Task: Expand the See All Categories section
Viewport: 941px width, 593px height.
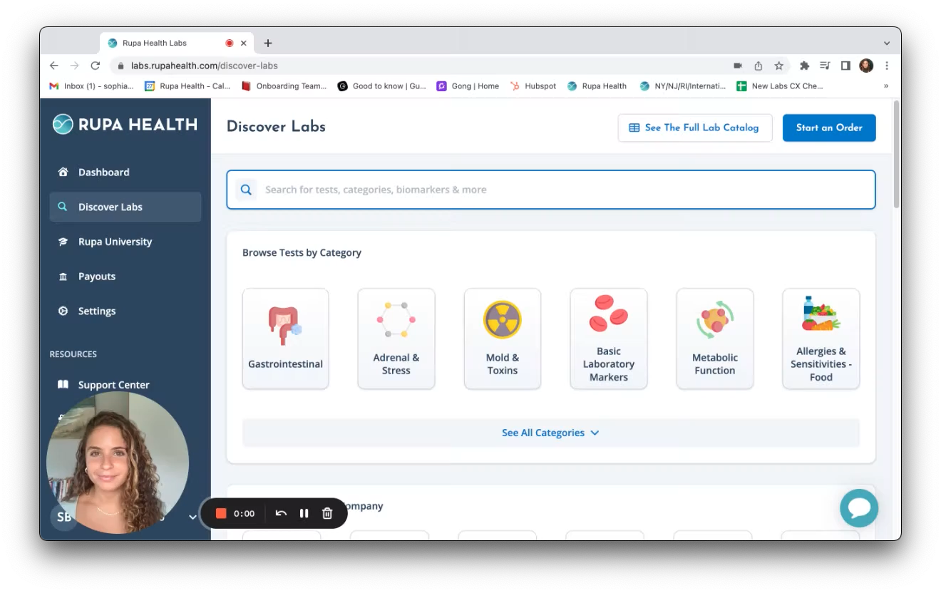Action: [x=550, y=433]
